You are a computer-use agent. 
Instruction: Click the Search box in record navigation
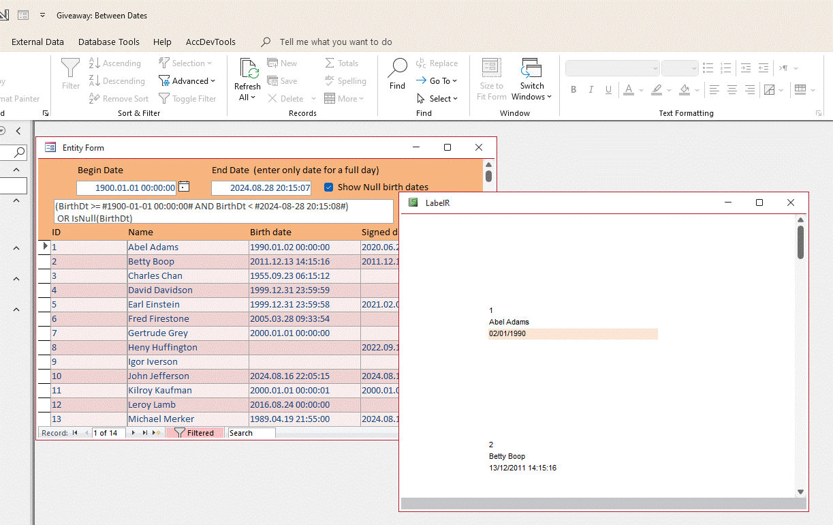(251, 432)
